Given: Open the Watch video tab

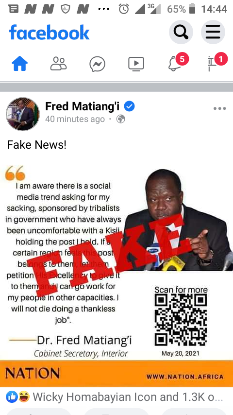Looking at the screenshot, I should coord(136,64).
